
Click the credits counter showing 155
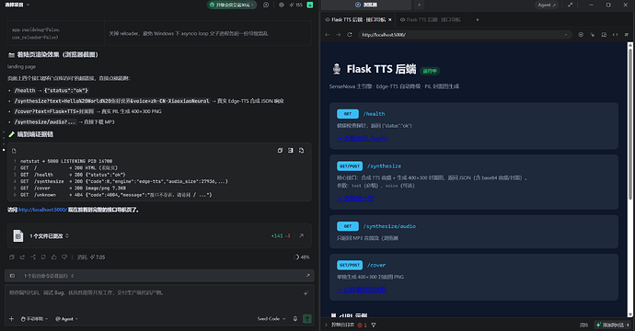296,5
